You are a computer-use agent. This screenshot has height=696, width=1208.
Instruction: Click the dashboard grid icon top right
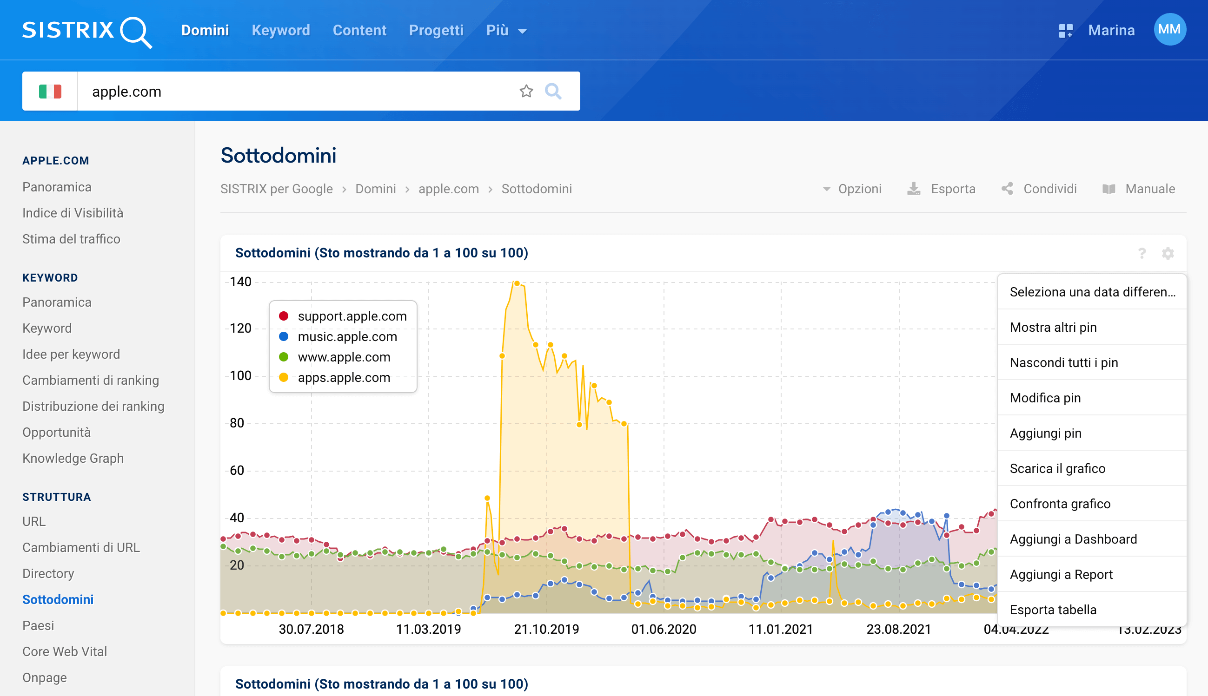(1064, 31)
